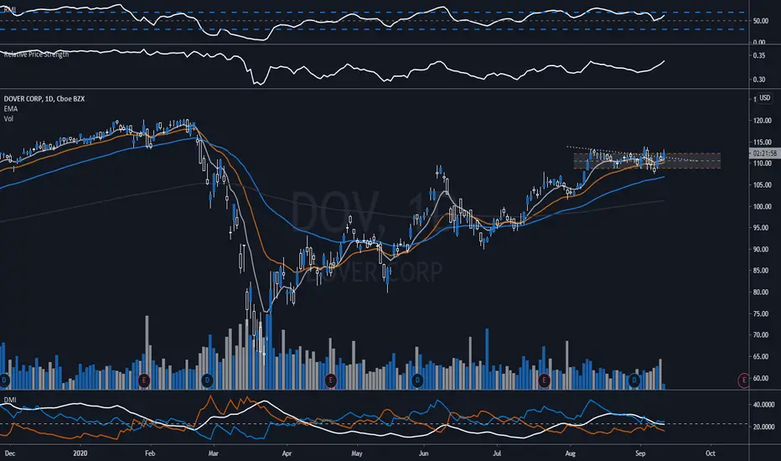
Task: Click the 40.0000 DMI scale label
Action: 763,405
